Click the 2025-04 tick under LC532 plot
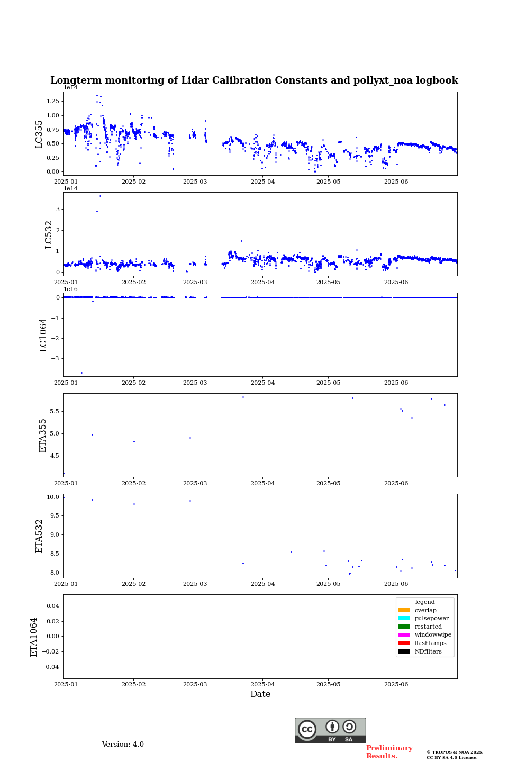This screenshot has width=508, height=762. tap(262, 282)
